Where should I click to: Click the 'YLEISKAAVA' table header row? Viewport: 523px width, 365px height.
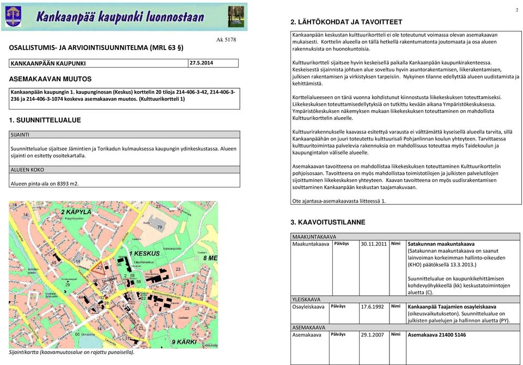[405, 299]
